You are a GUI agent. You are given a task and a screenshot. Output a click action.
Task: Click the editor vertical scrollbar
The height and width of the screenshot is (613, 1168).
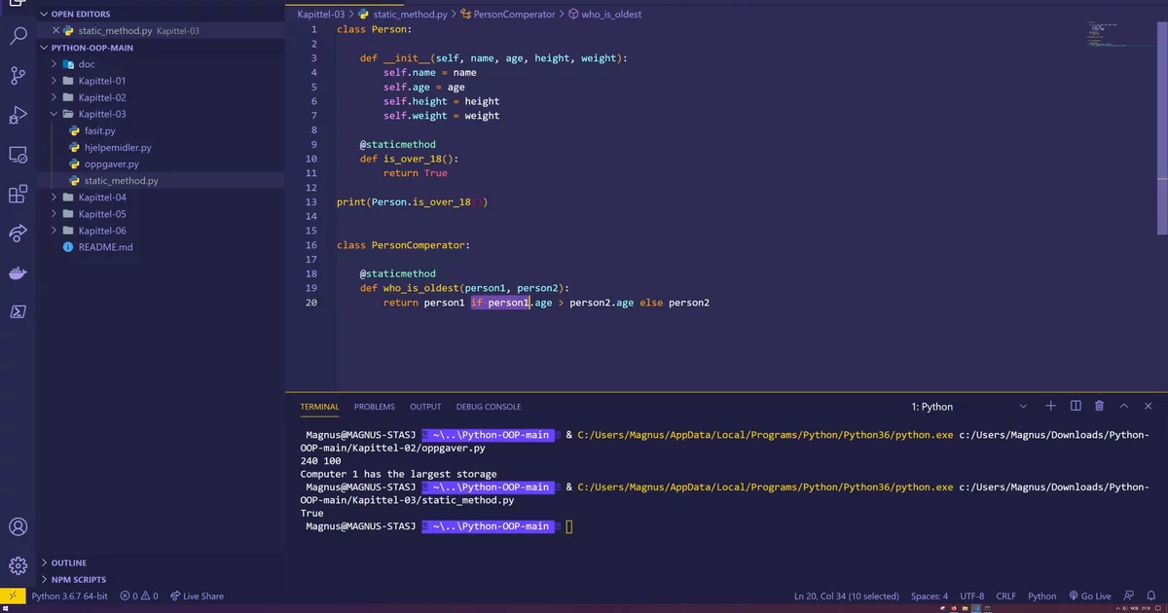click(x=1163, y=129)
